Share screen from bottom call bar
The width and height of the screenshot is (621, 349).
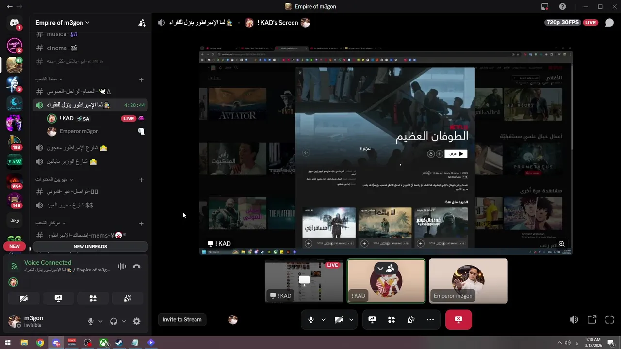click(x=372, y=320)
